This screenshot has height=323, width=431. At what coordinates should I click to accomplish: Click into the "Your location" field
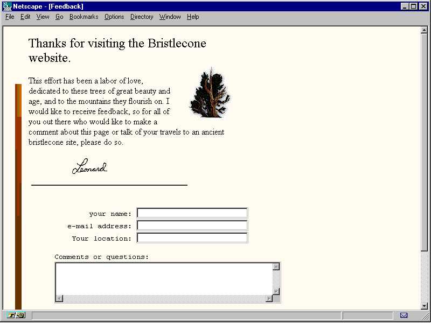click(192, 238)
